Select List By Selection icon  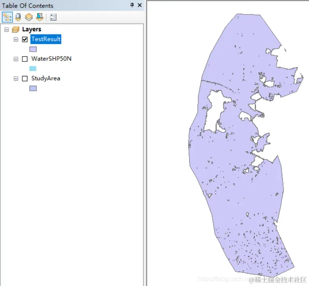click(x=40, y=17)
